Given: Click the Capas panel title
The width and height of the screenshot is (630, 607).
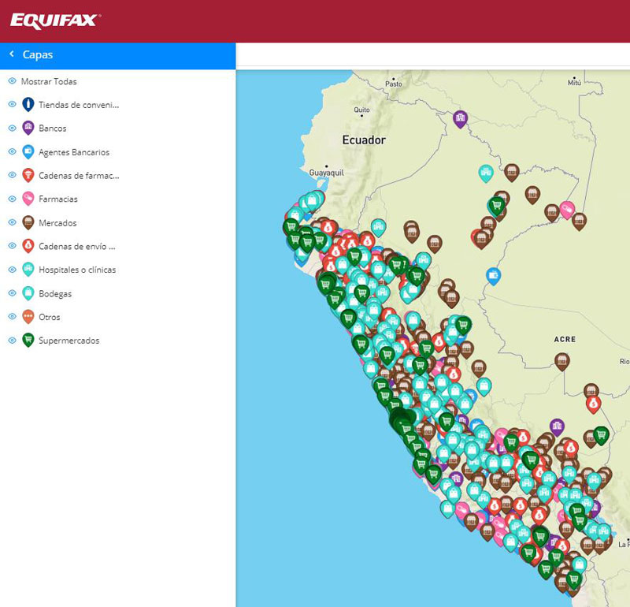Looking at the screenshot, I should click(38, 54).
